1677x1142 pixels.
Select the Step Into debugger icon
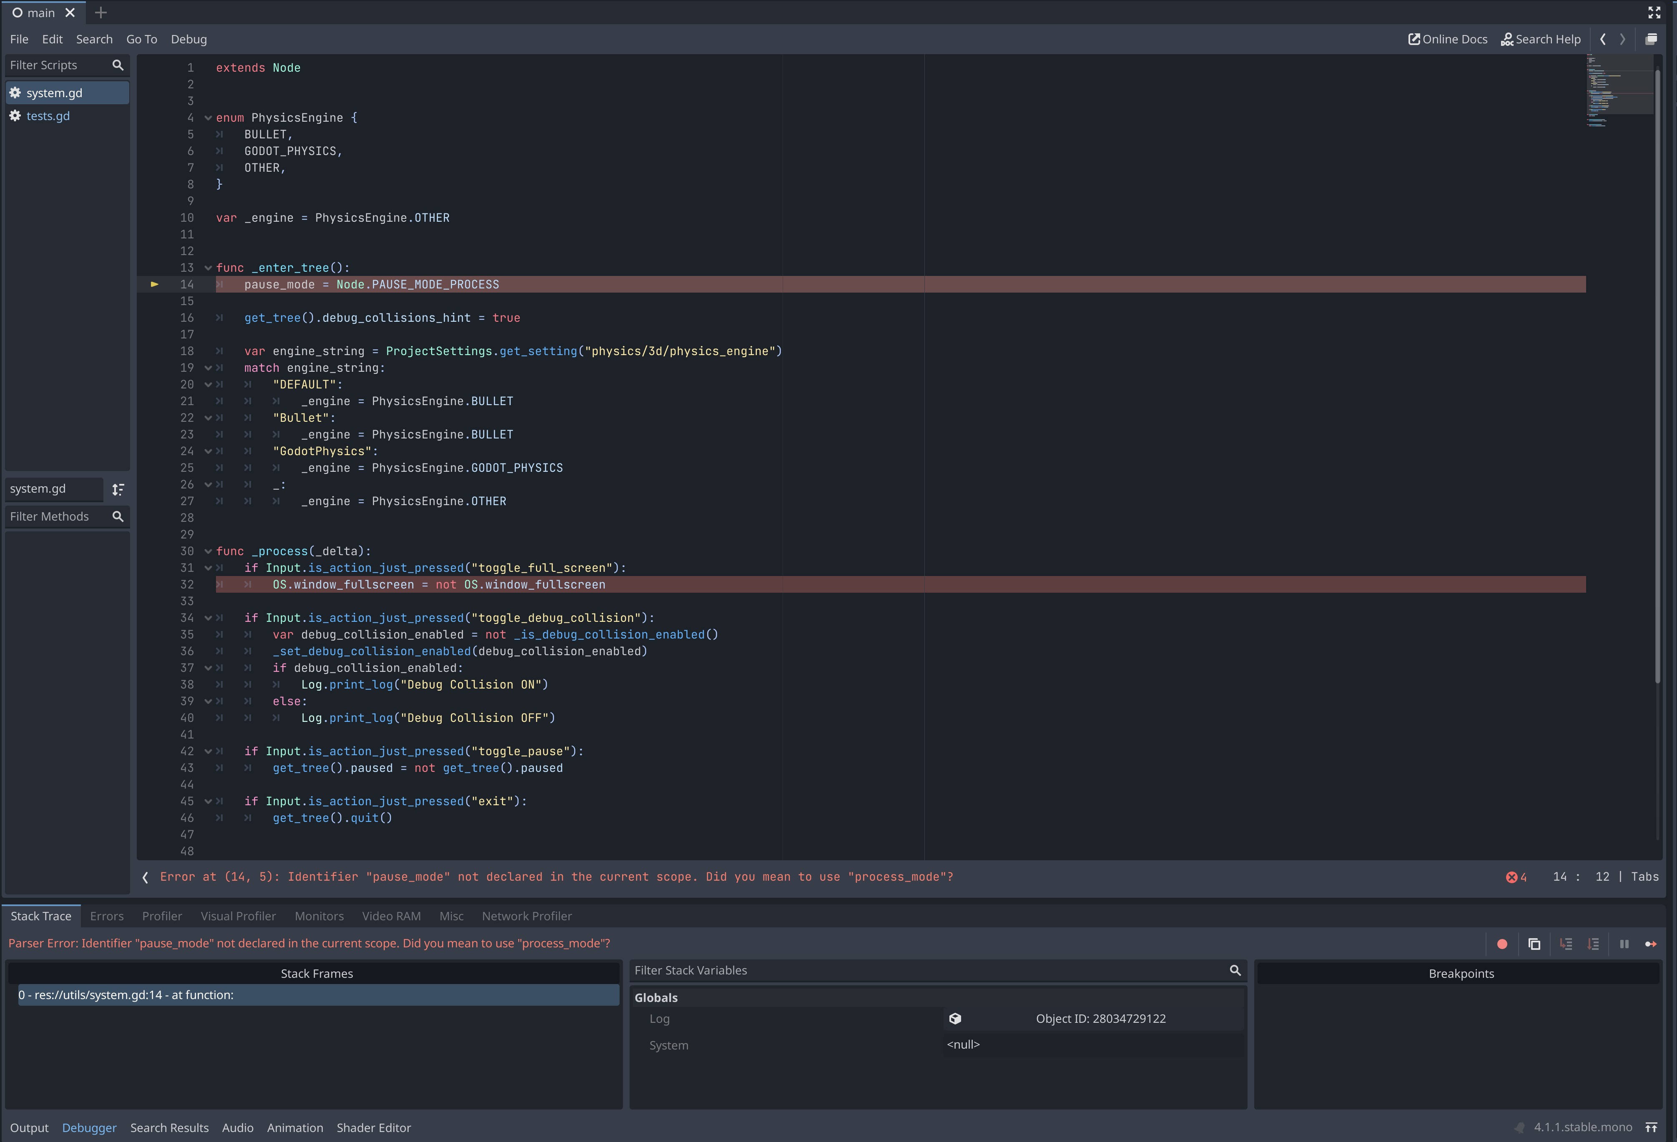click(1567, 944)
